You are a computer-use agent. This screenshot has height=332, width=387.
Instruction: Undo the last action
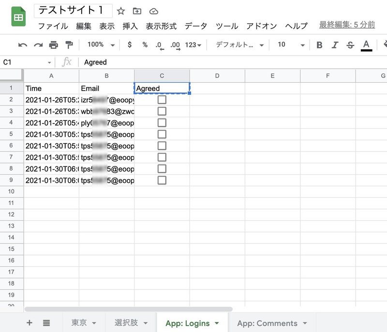coord(23,45)
